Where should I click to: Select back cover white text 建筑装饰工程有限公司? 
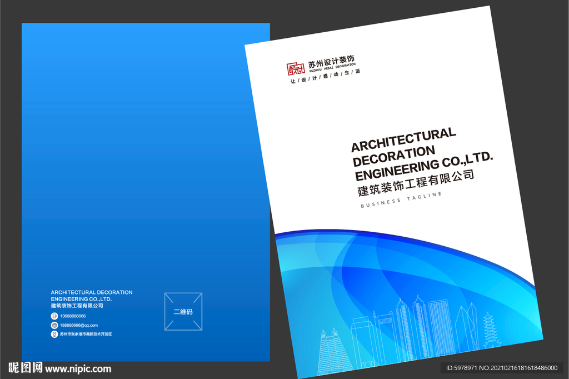click(77, 306)
